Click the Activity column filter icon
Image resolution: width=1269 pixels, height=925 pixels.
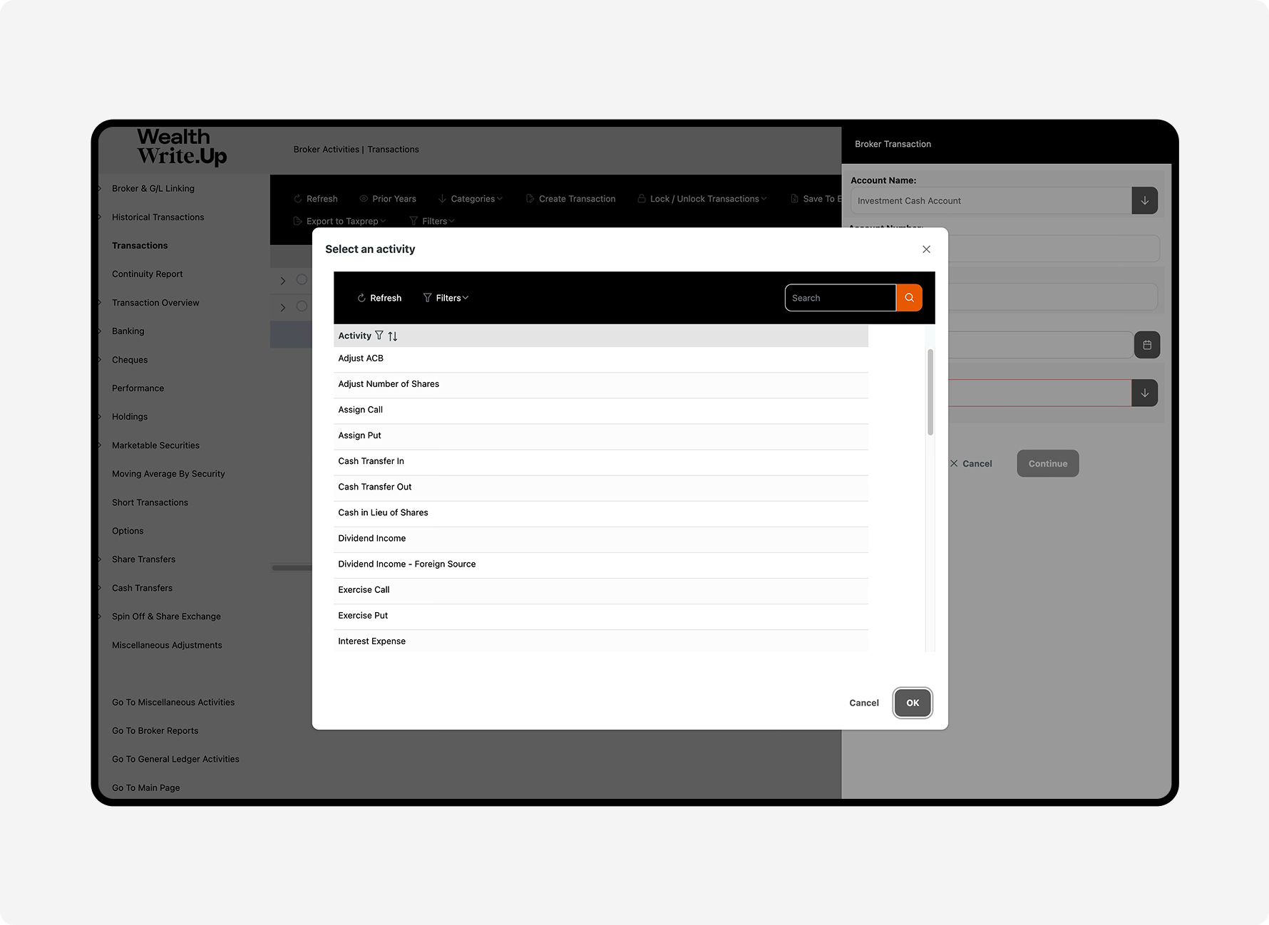click(x=379, y=336)
